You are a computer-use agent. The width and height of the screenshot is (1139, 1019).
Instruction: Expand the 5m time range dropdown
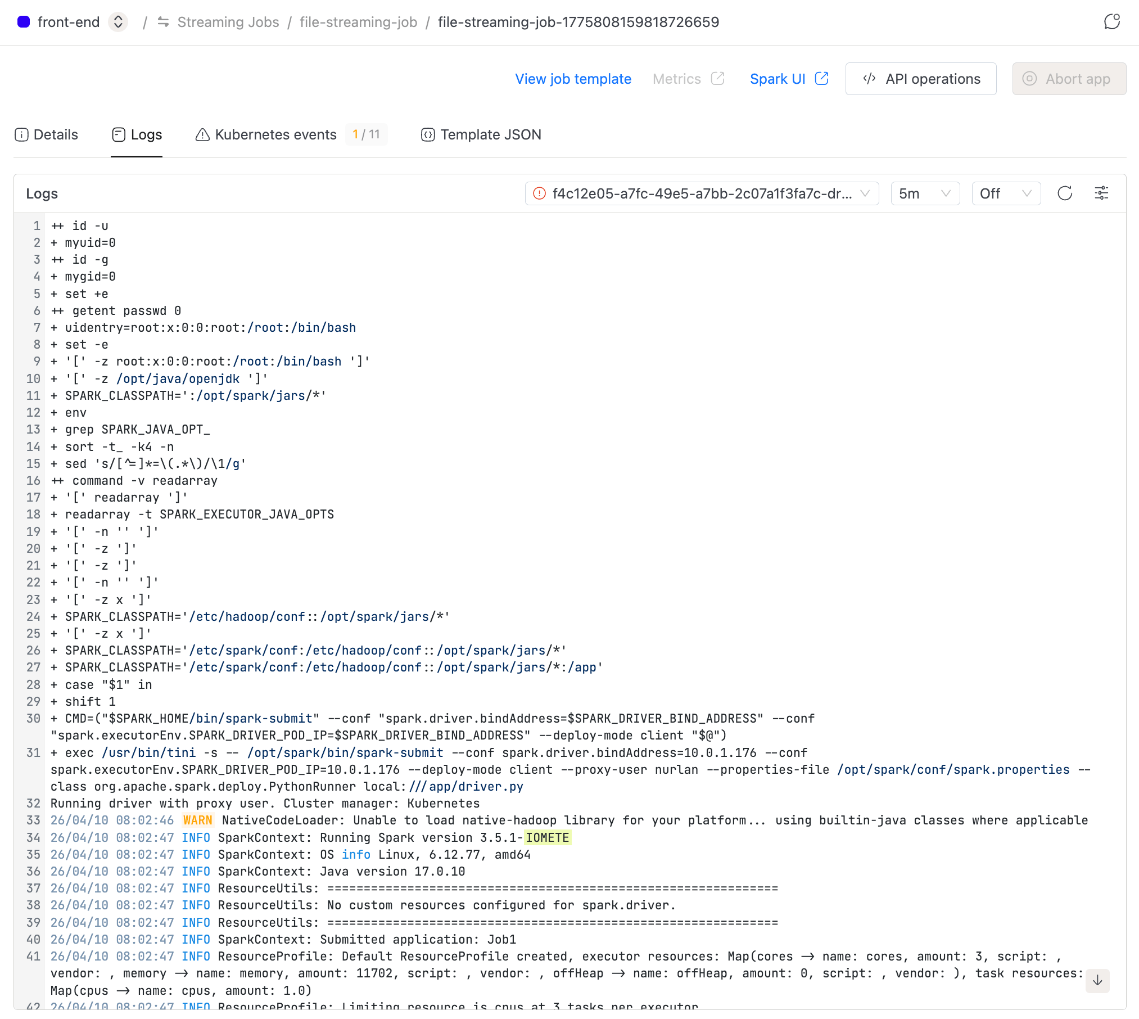click(925, 193)
